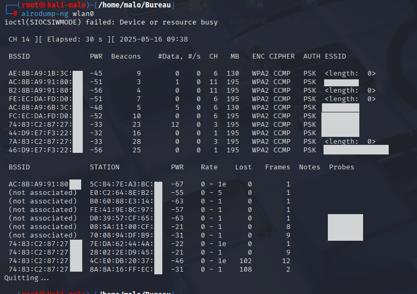Click the faint map_gen2 desktop file behind terminal
The height and width of the screenshot is (294, 417).
tap(304, 22)
